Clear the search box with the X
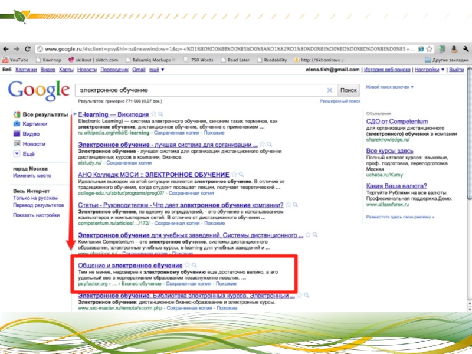This screenshot has width=472, height=354. click(330, 90)
